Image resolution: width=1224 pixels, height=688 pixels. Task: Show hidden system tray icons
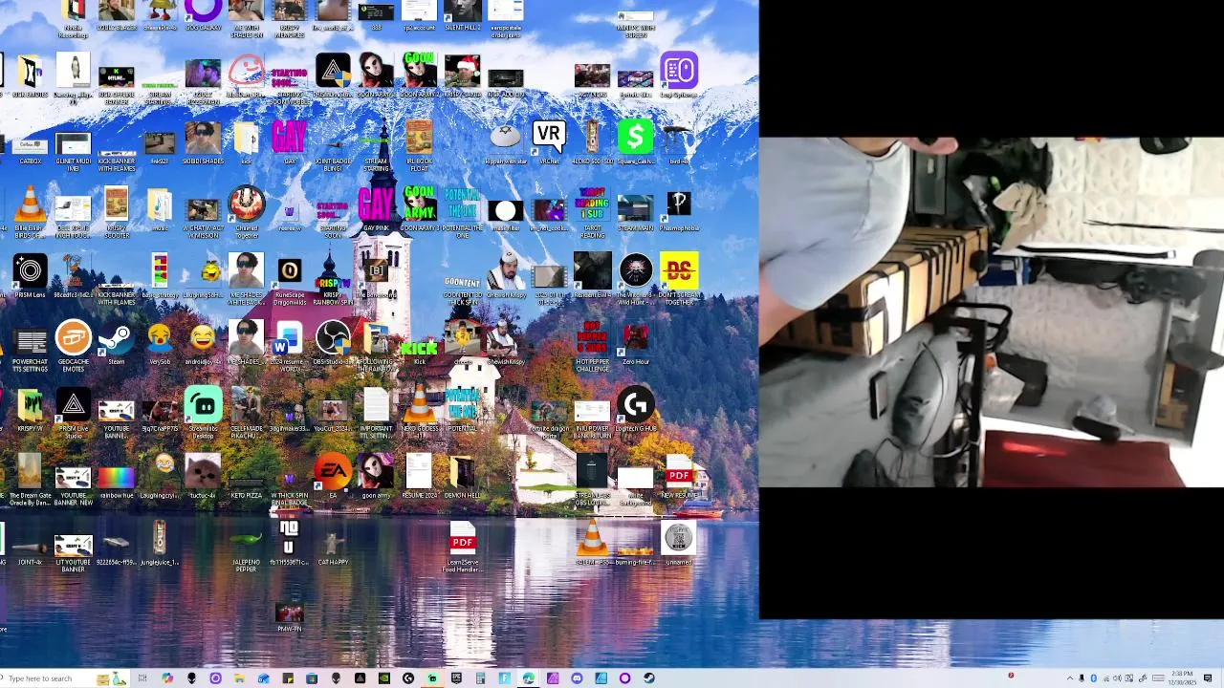coord(1070,678)
